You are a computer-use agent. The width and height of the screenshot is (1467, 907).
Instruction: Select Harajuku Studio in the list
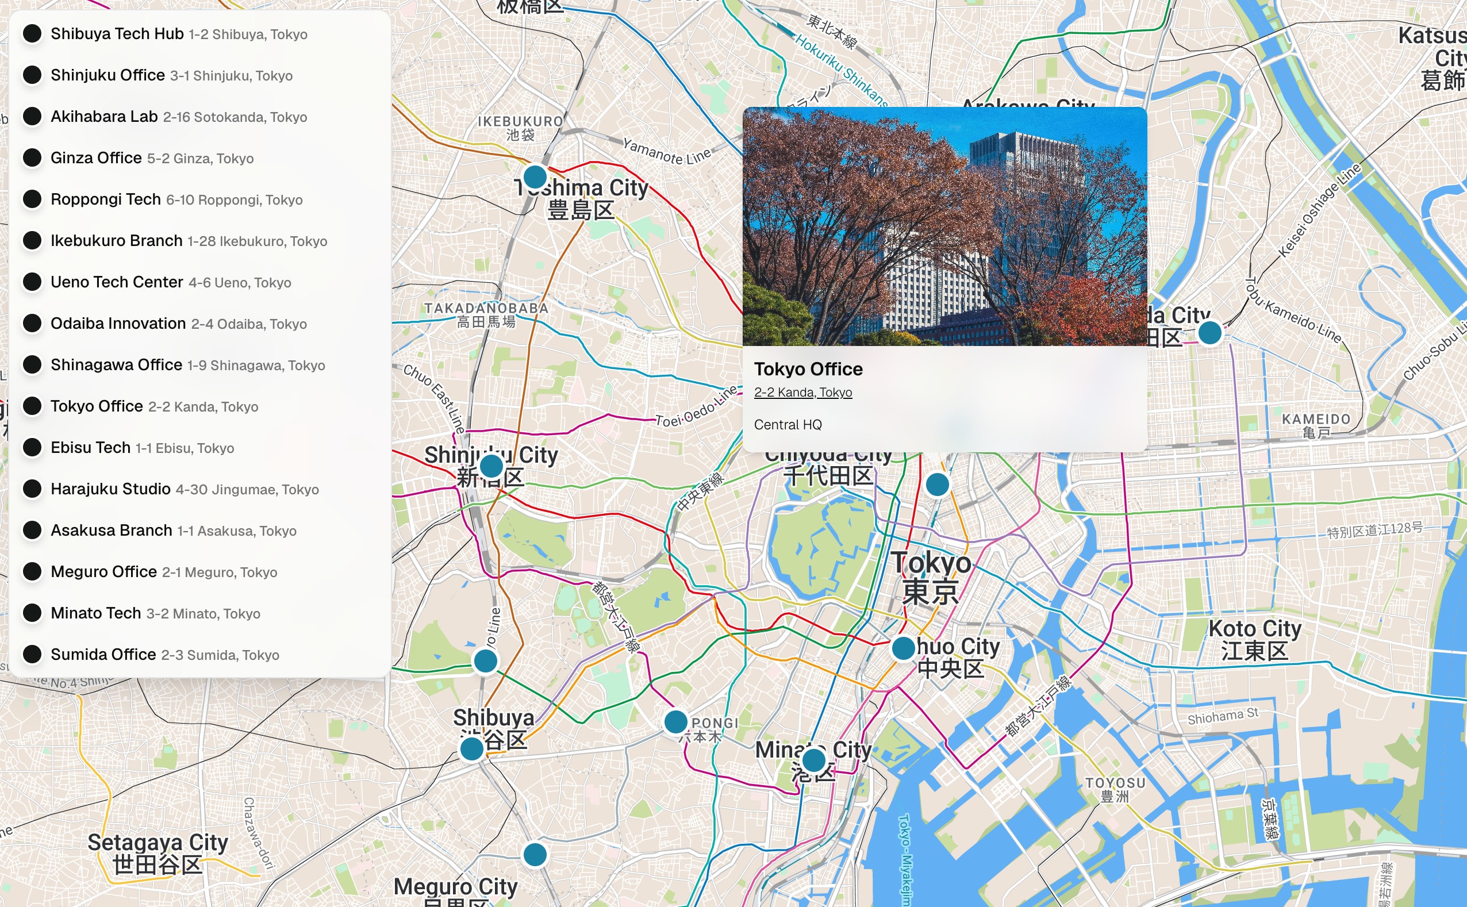click(x=199, y=489)
